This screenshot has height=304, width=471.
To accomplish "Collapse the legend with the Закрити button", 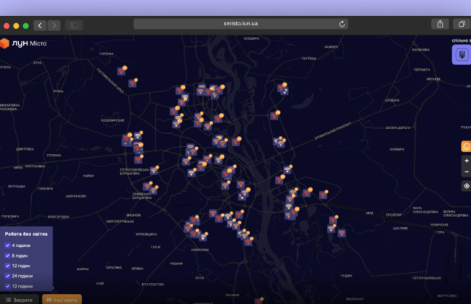I will (x=19, y=299).
